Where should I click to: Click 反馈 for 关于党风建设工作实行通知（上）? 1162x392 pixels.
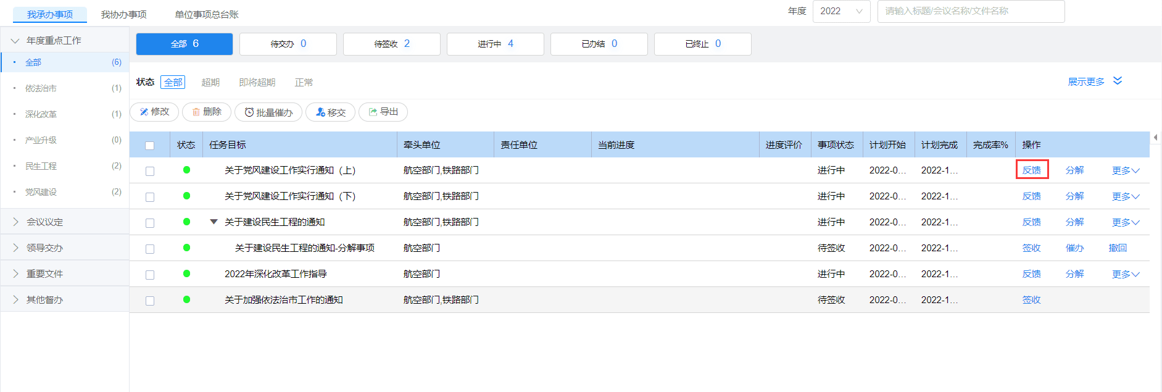[x=1032, y=170]
